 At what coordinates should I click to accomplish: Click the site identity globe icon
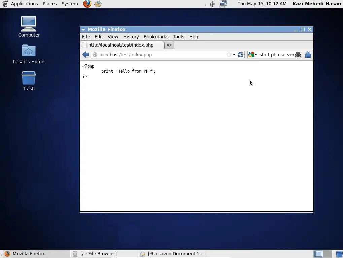(95, 55)
